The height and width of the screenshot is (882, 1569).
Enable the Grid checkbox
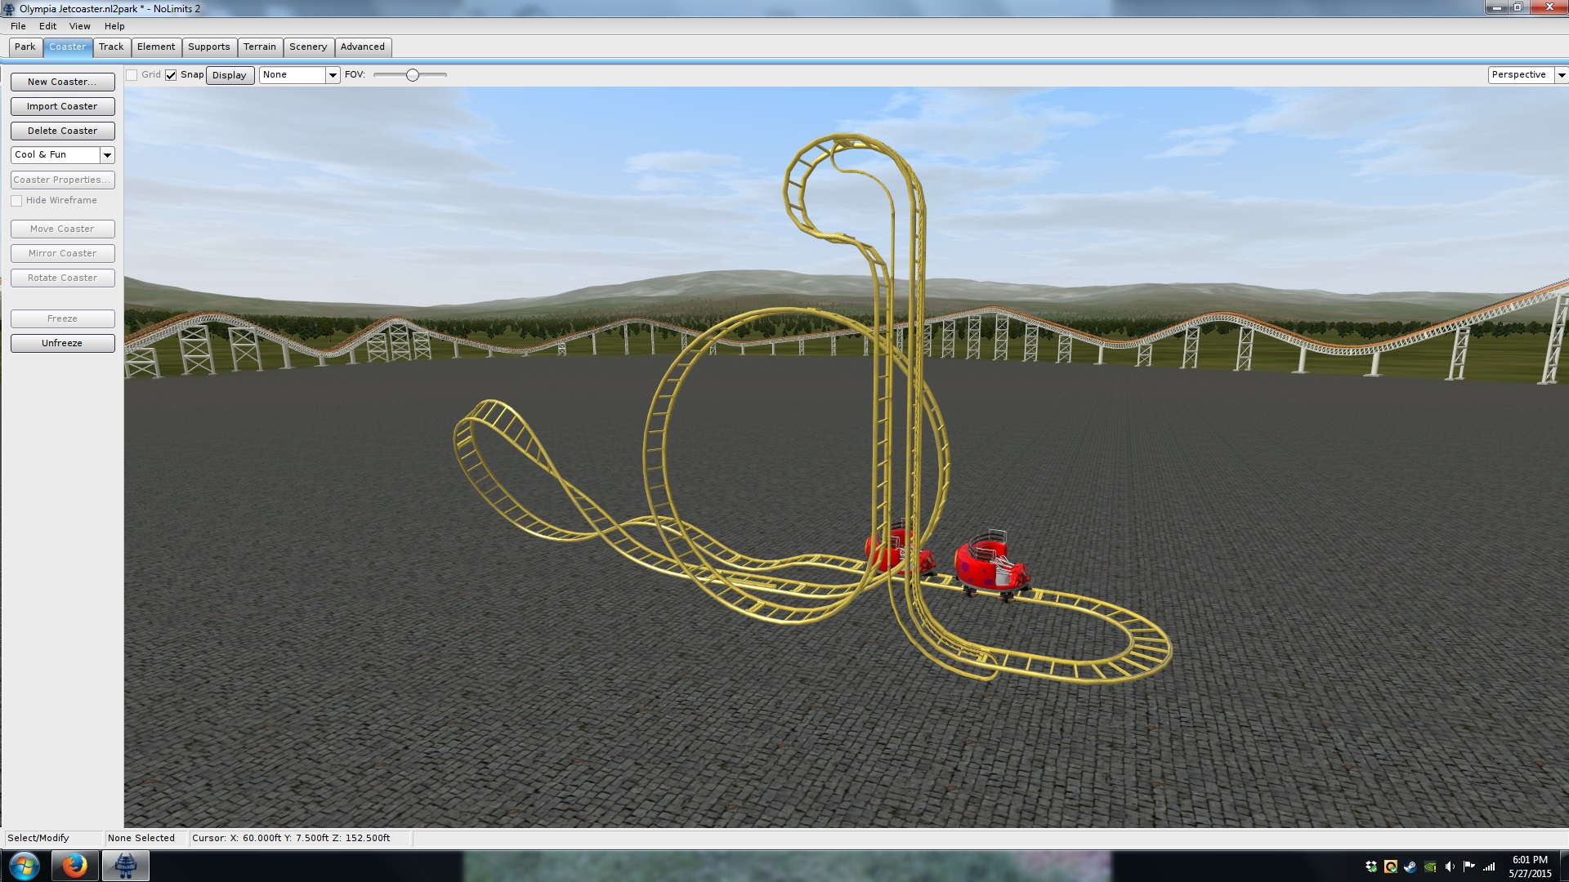pos(132,75)
